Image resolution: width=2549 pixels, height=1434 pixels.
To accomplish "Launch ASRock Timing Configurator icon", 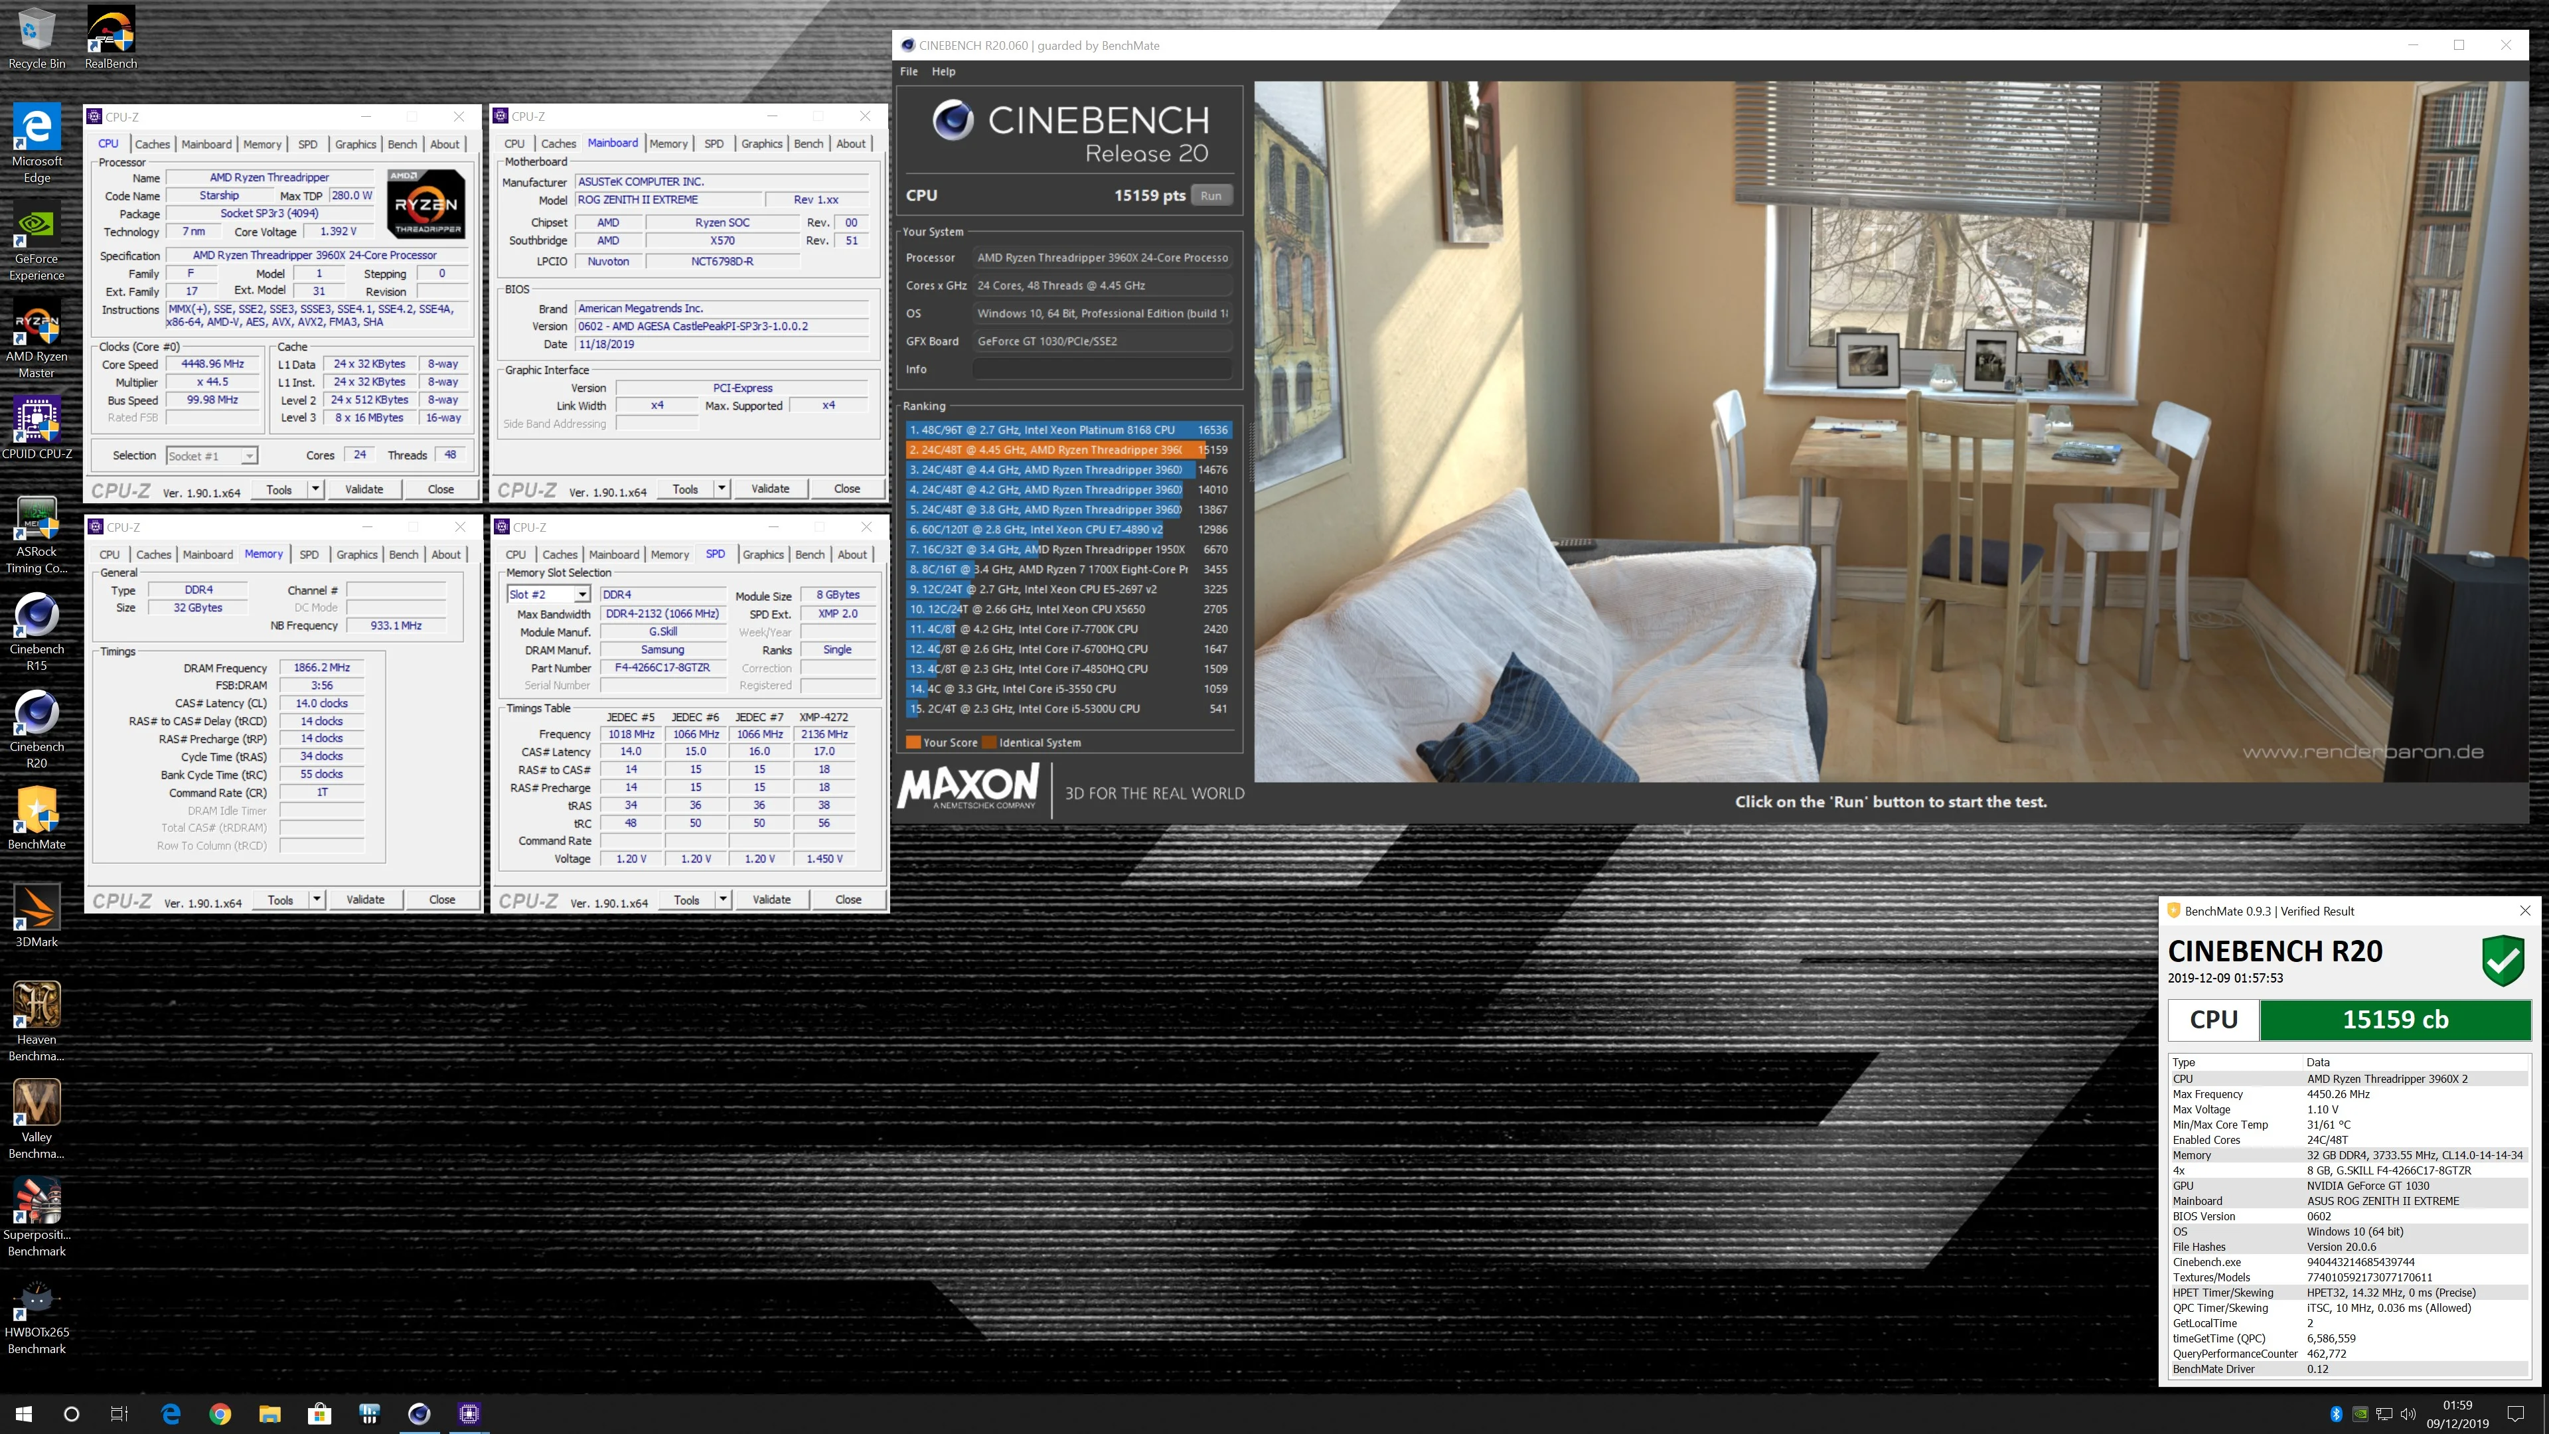I will pyautogui.click(x=37, y=534).
